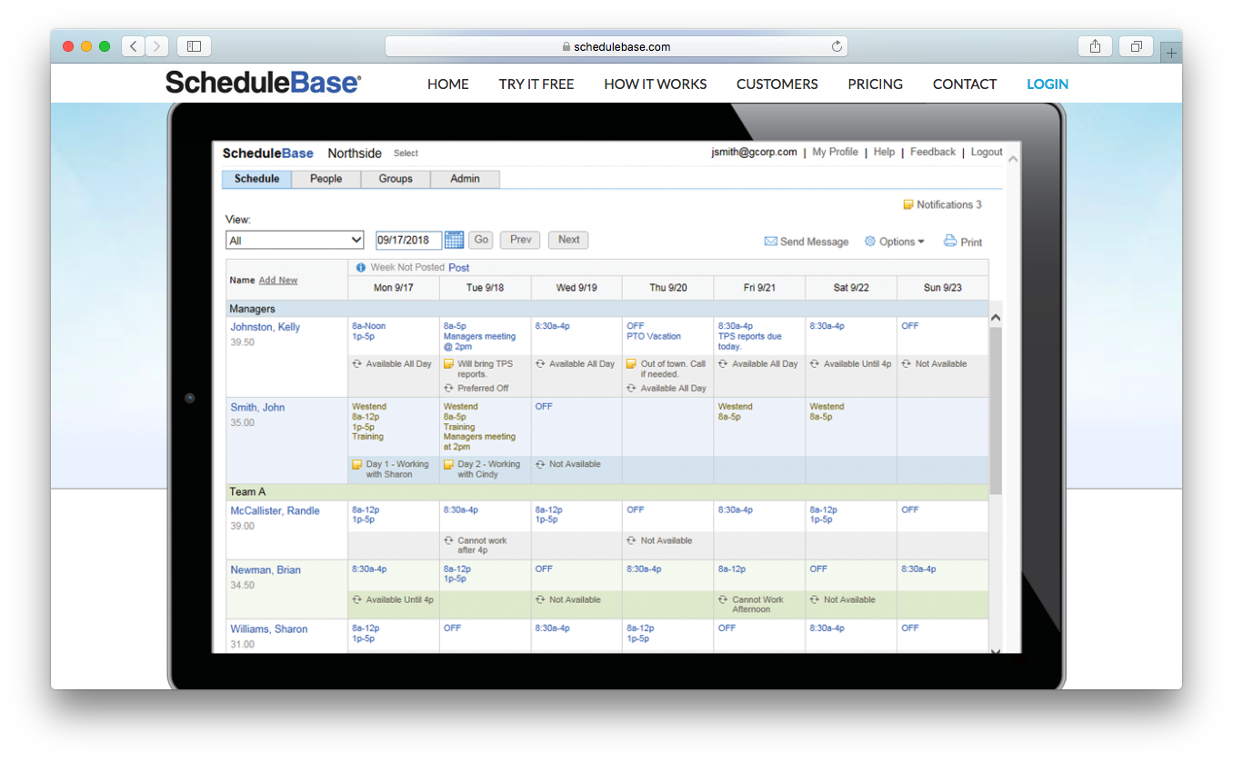Click the Logout link

coord(987,153)
